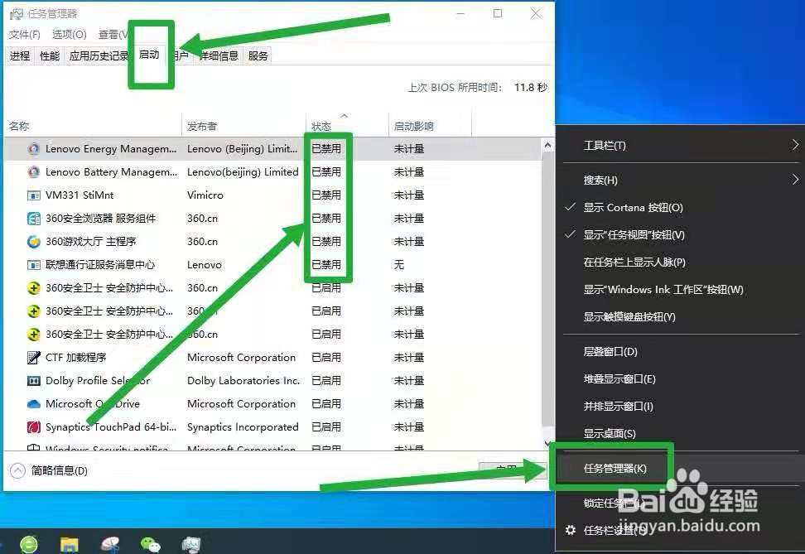Click the 360游戏大厅 主程序 icon
This screenshot has height=554, width=805.
tap(34, 241)
